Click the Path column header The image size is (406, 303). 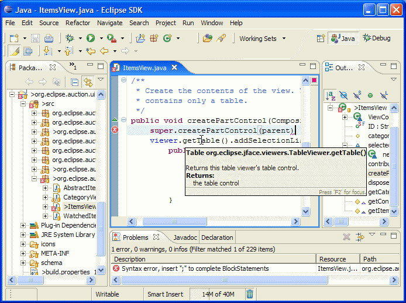pyautogui.click(x=380, y=259)
